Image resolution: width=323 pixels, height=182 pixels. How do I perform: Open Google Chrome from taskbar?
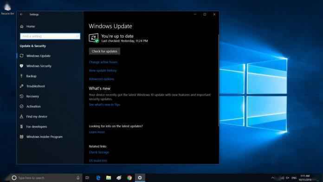click(x=129, y=178)
